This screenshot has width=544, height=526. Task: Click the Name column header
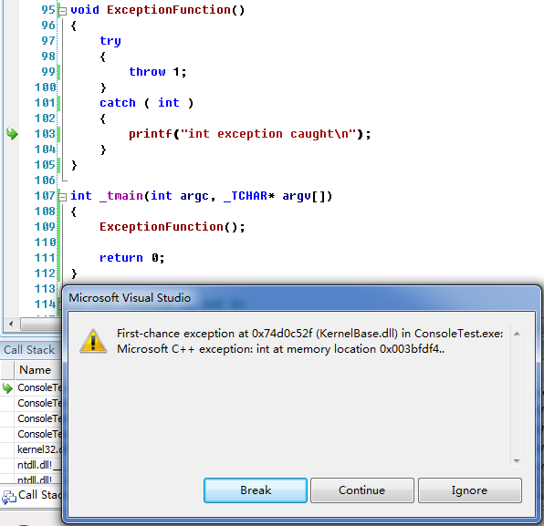tap(35, 370)
